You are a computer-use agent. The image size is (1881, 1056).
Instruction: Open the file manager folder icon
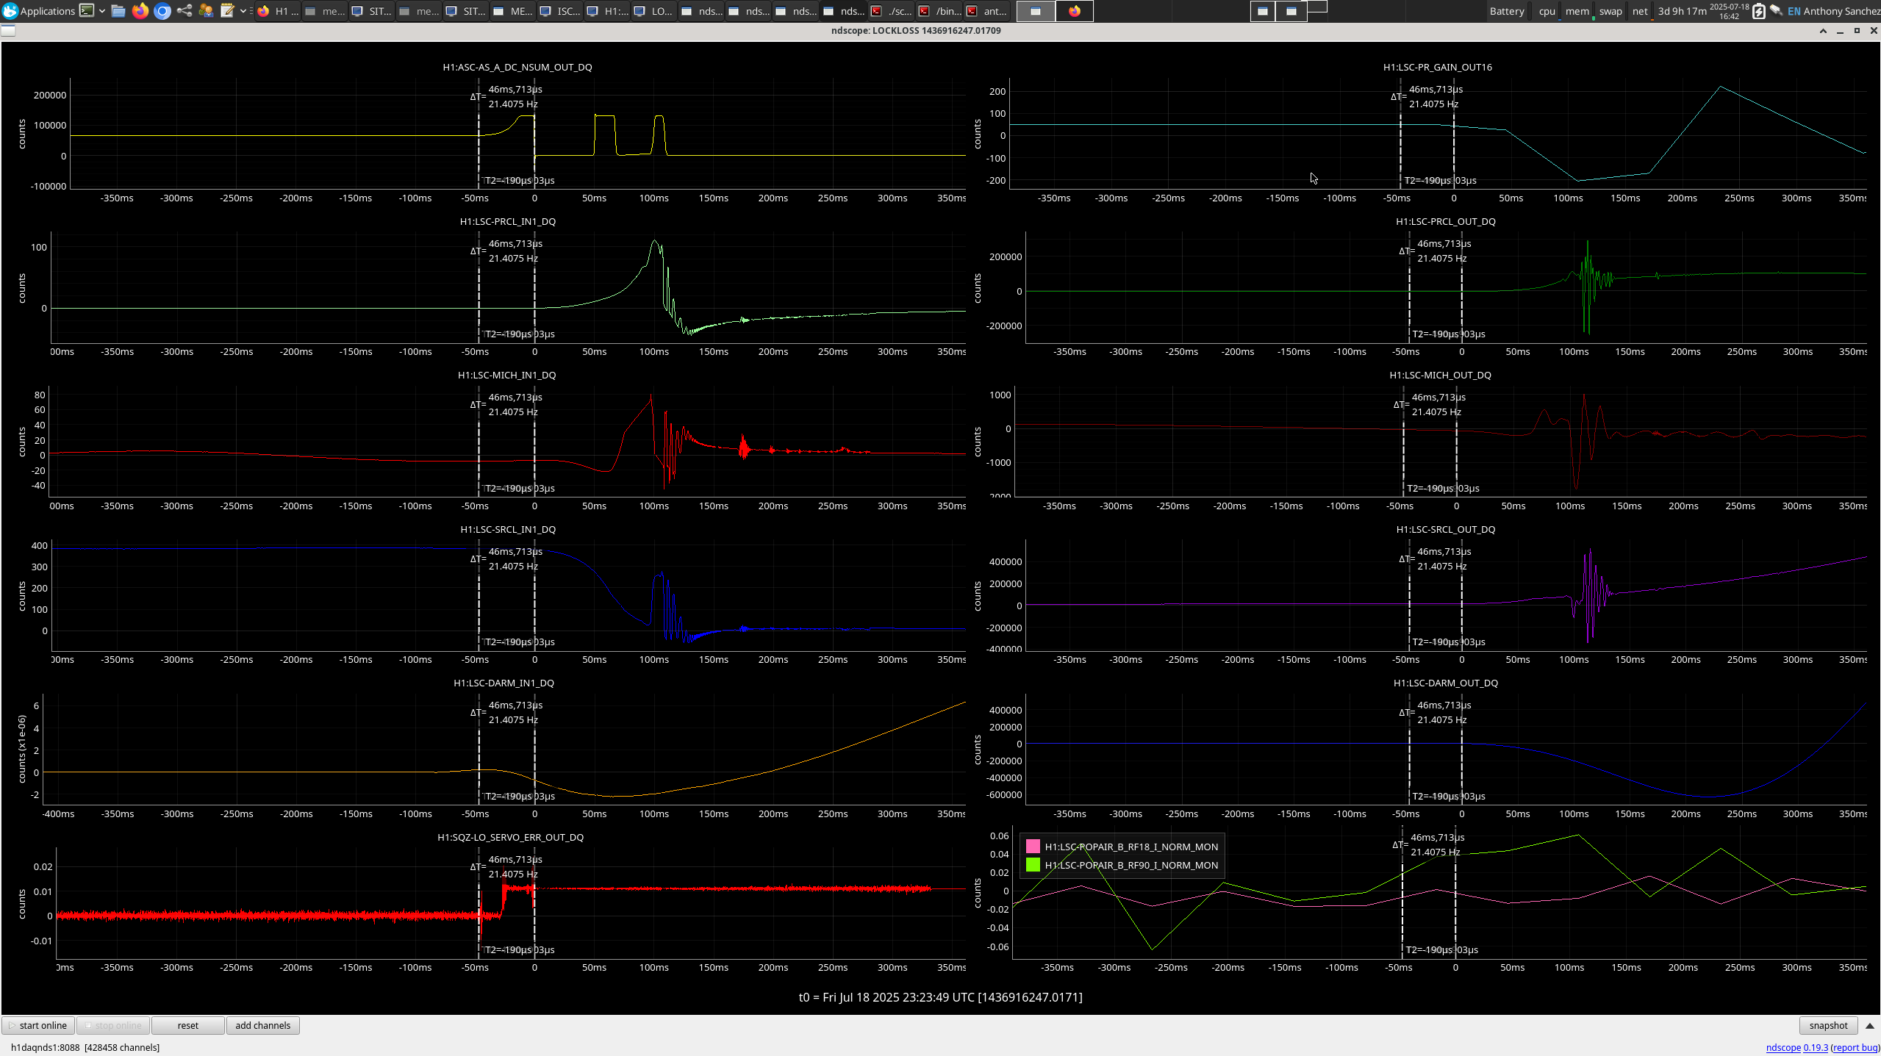tap(118, 11)
